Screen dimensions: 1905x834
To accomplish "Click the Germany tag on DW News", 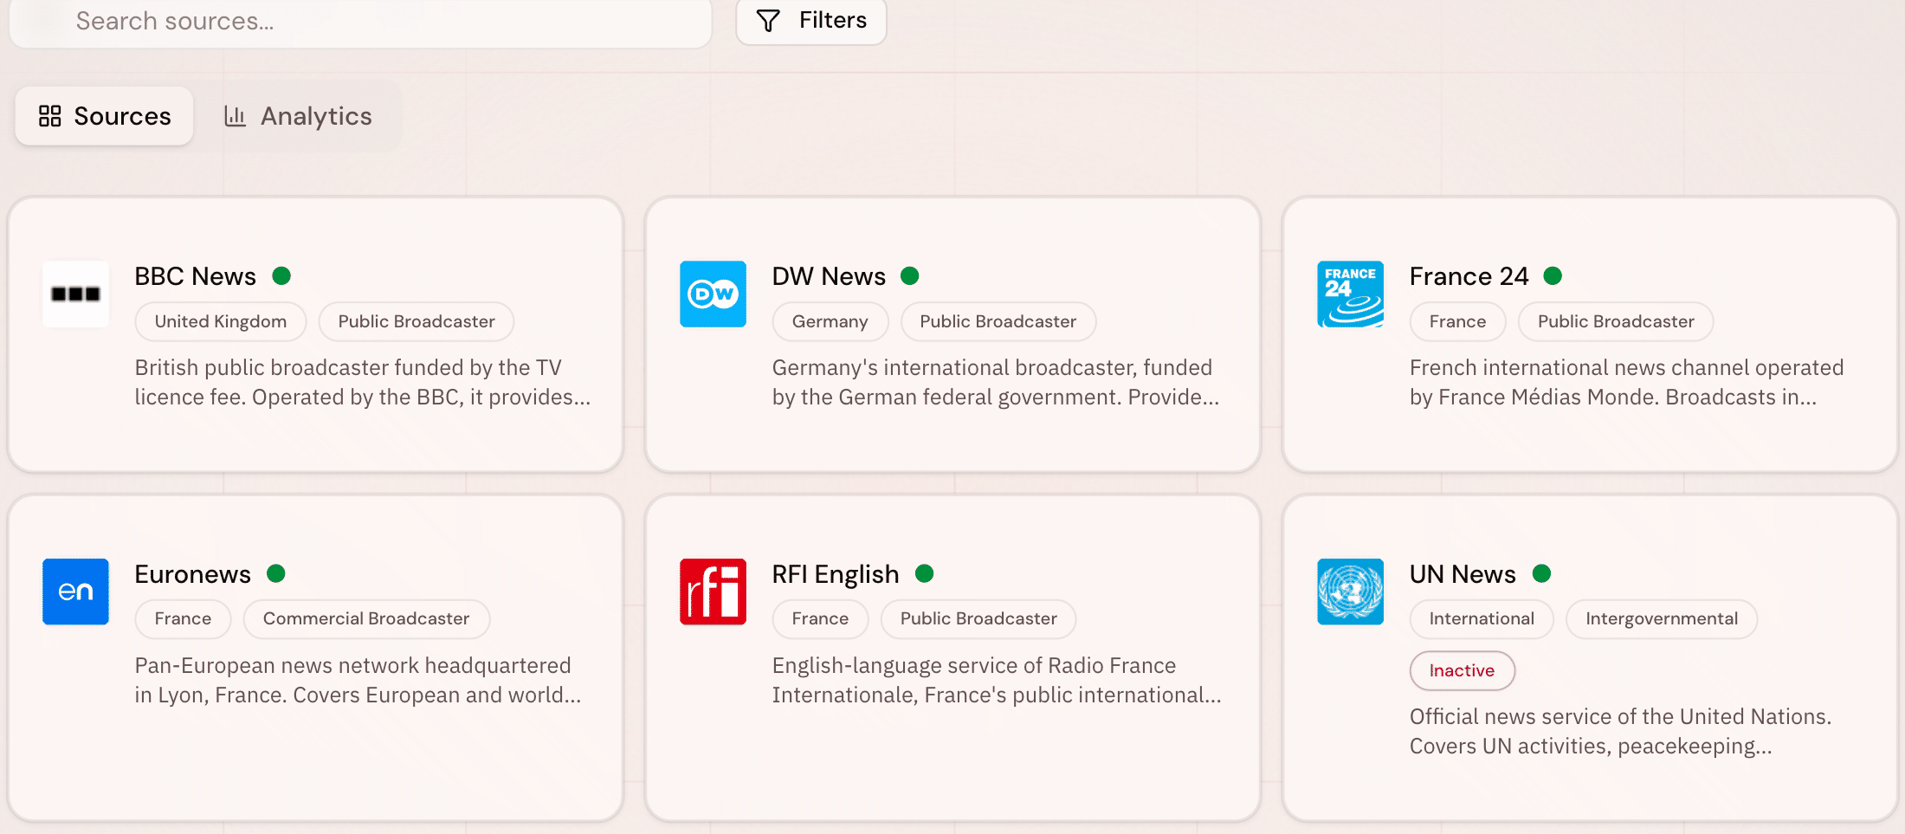I will pos(830,321).
